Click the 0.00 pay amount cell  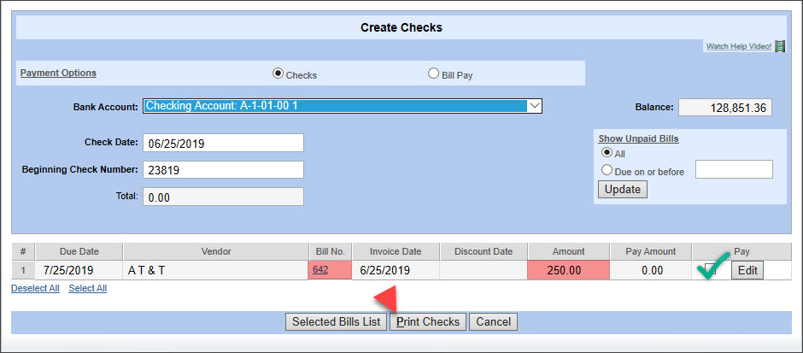(x=651, y=270)
